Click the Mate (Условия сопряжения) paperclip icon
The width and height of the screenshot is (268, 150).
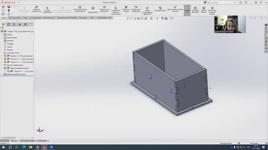coord(47,8)
